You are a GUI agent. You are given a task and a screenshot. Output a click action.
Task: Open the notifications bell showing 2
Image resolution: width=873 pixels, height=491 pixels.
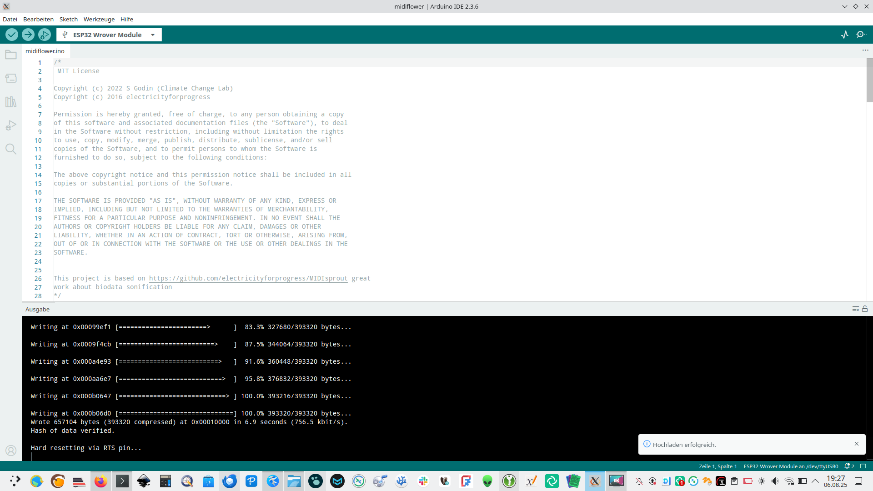click(849, 466)
